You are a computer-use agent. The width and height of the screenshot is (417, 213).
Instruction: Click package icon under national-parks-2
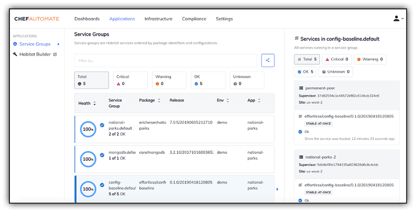pos(300,185)
